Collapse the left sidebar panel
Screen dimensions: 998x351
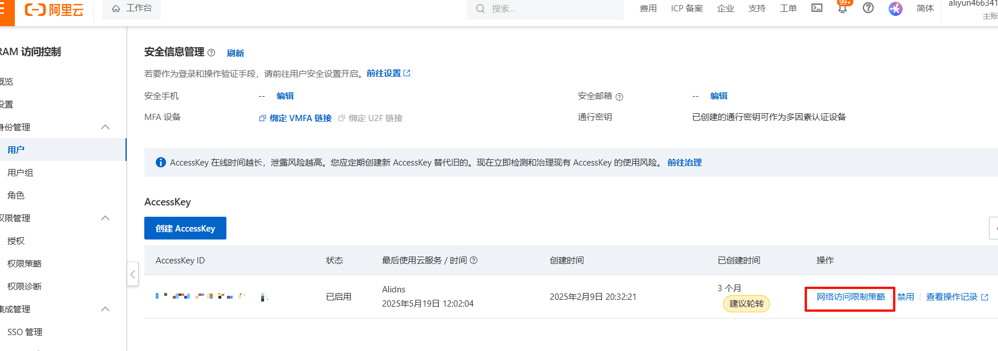(x=132, y=274)
